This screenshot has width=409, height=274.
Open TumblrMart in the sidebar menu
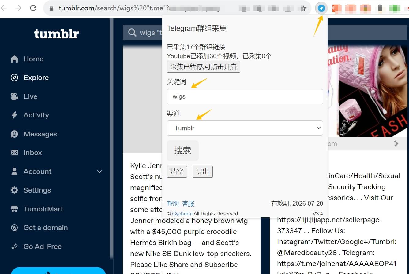[43, 209]
